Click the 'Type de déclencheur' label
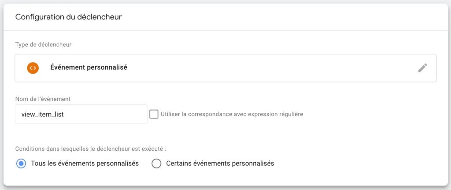The image size is (451, 190). (44, 45)
